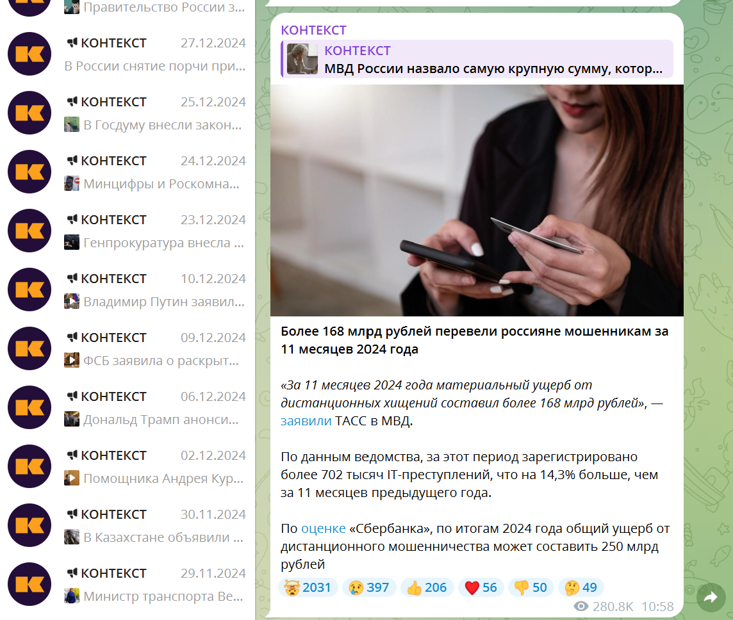This screenshot has width=733, height=620.
Task: Open the заявили hyperlink
Action: pos(306,421)
